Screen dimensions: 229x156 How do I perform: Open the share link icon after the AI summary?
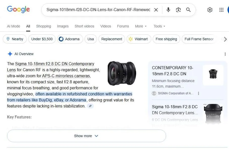pyautogui.click(x=90, y=106)
